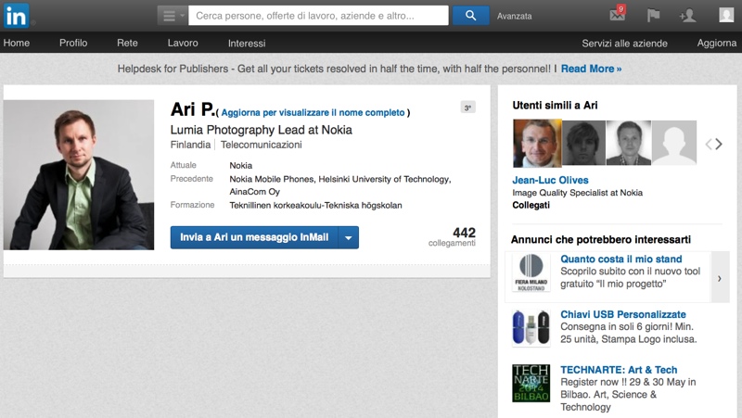Image resolution: width=742 pixels, height=418 pixels.
Task: Click the Aggiorna menu item
Action: click(716, 43)
